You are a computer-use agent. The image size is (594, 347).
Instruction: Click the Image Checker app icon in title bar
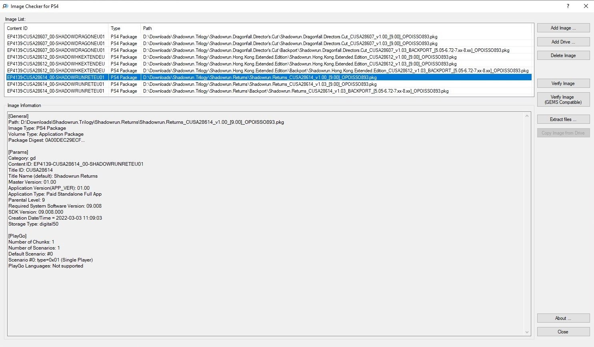(5, 6)
